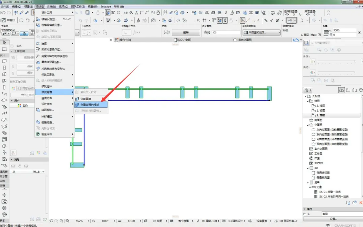Click the new viewpoint icon beside the red X
The height and width of the screenshot is (227, 363).
(x=355, y=203)
